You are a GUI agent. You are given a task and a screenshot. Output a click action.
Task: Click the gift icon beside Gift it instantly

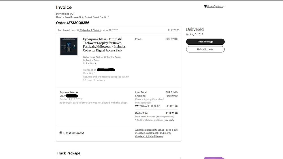click(x=61, y=133)
